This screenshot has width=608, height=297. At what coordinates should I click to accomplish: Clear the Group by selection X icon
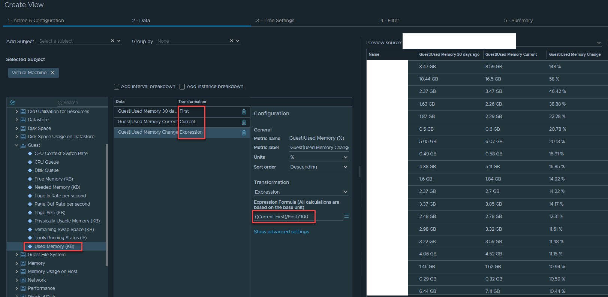(x=232, y=41)
